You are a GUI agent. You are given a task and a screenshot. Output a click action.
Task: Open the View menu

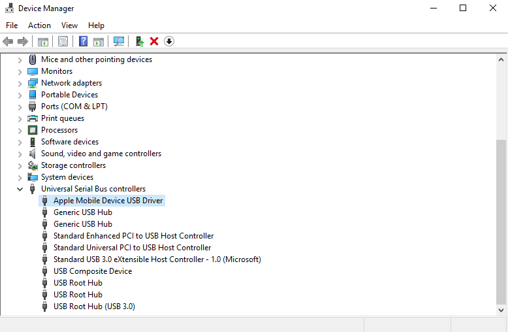[x=69, y=25]
